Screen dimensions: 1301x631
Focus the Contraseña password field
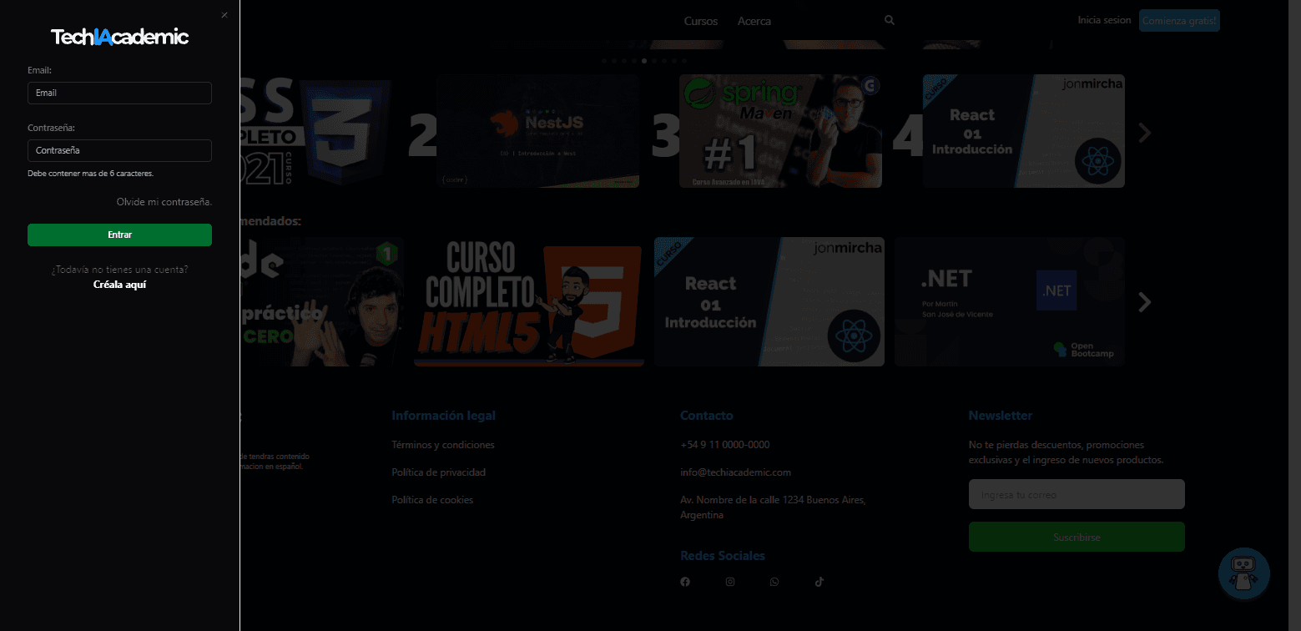[x=119, y=150]
